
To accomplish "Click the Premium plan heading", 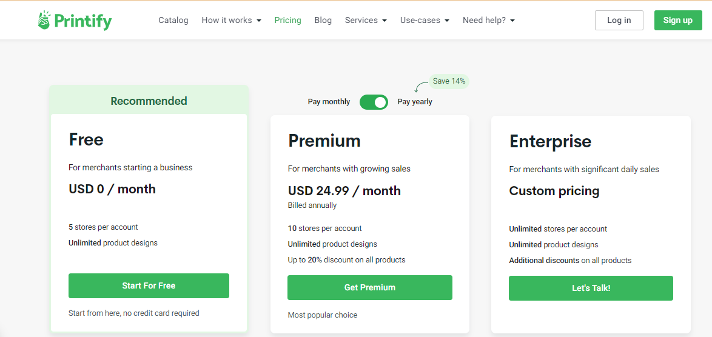I will point(324,141).
